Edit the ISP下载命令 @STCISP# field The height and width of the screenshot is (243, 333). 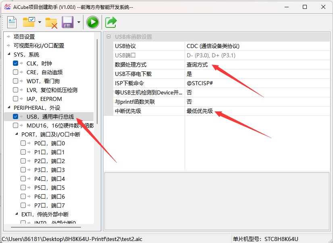[x=257, y=83]
